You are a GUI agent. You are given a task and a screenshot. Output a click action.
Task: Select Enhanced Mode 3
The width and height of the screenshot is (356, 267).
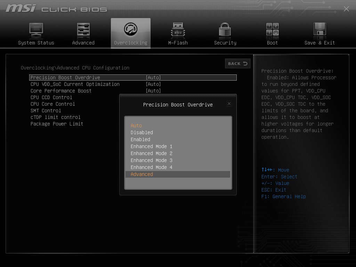pos(152,160)
